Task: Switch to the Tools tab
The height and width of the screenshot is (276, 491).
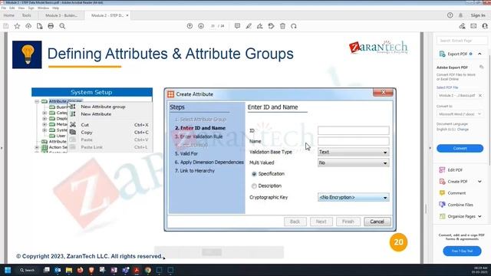Action: 26,15
